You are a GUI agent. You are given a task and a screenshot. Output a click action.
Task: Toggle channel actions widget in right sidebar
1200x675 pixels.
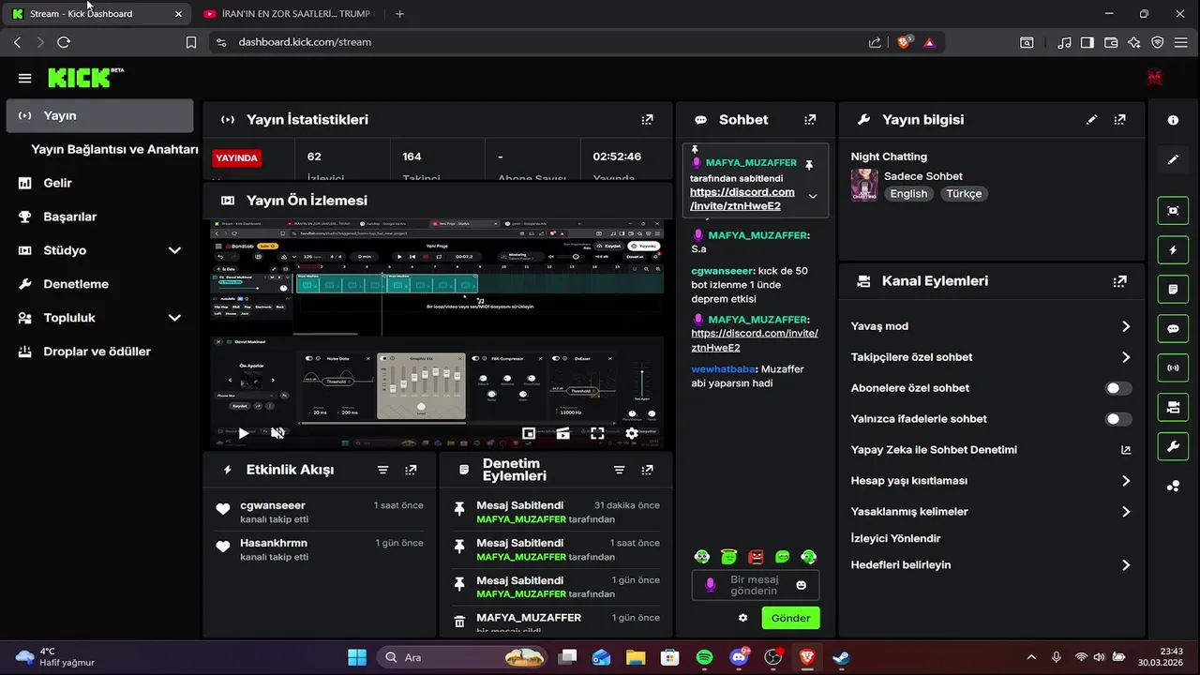pyautogui.click(x=1173, y=407)
